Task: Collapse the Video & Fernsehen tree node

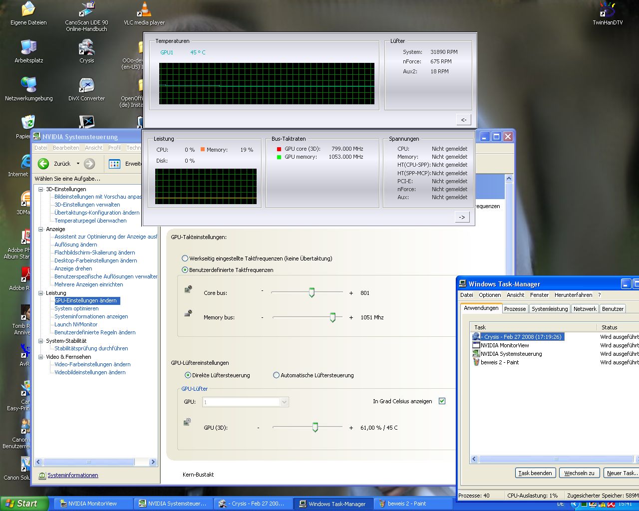Action: tap(41, 357)
